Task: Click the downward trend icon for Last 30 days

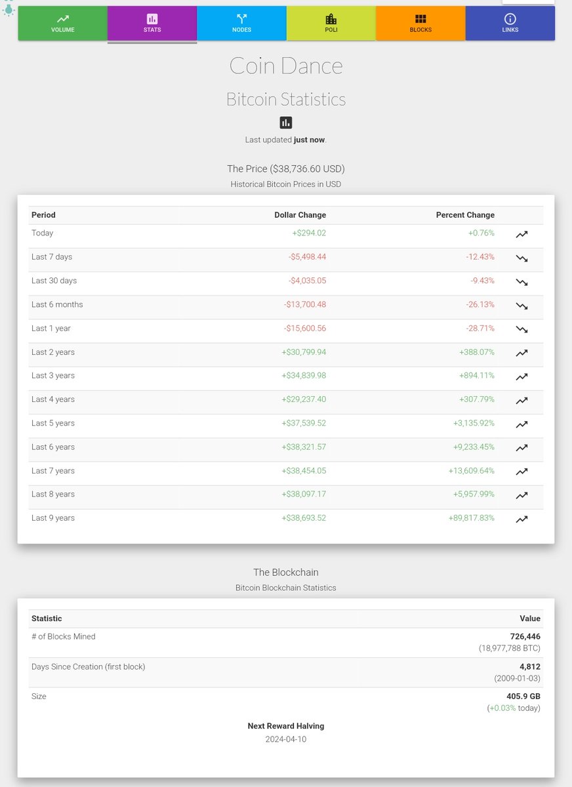Action: pyautogui.click(x=521, y=282)
